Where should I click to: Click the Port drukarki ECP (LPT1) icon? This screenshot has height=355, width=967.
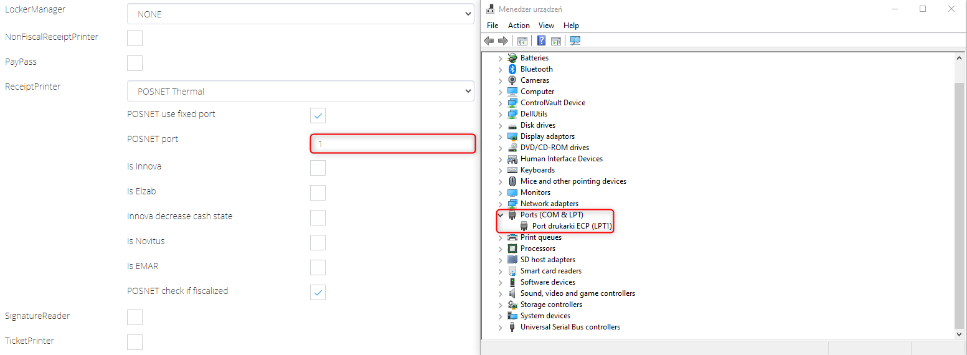pos(524,226)
